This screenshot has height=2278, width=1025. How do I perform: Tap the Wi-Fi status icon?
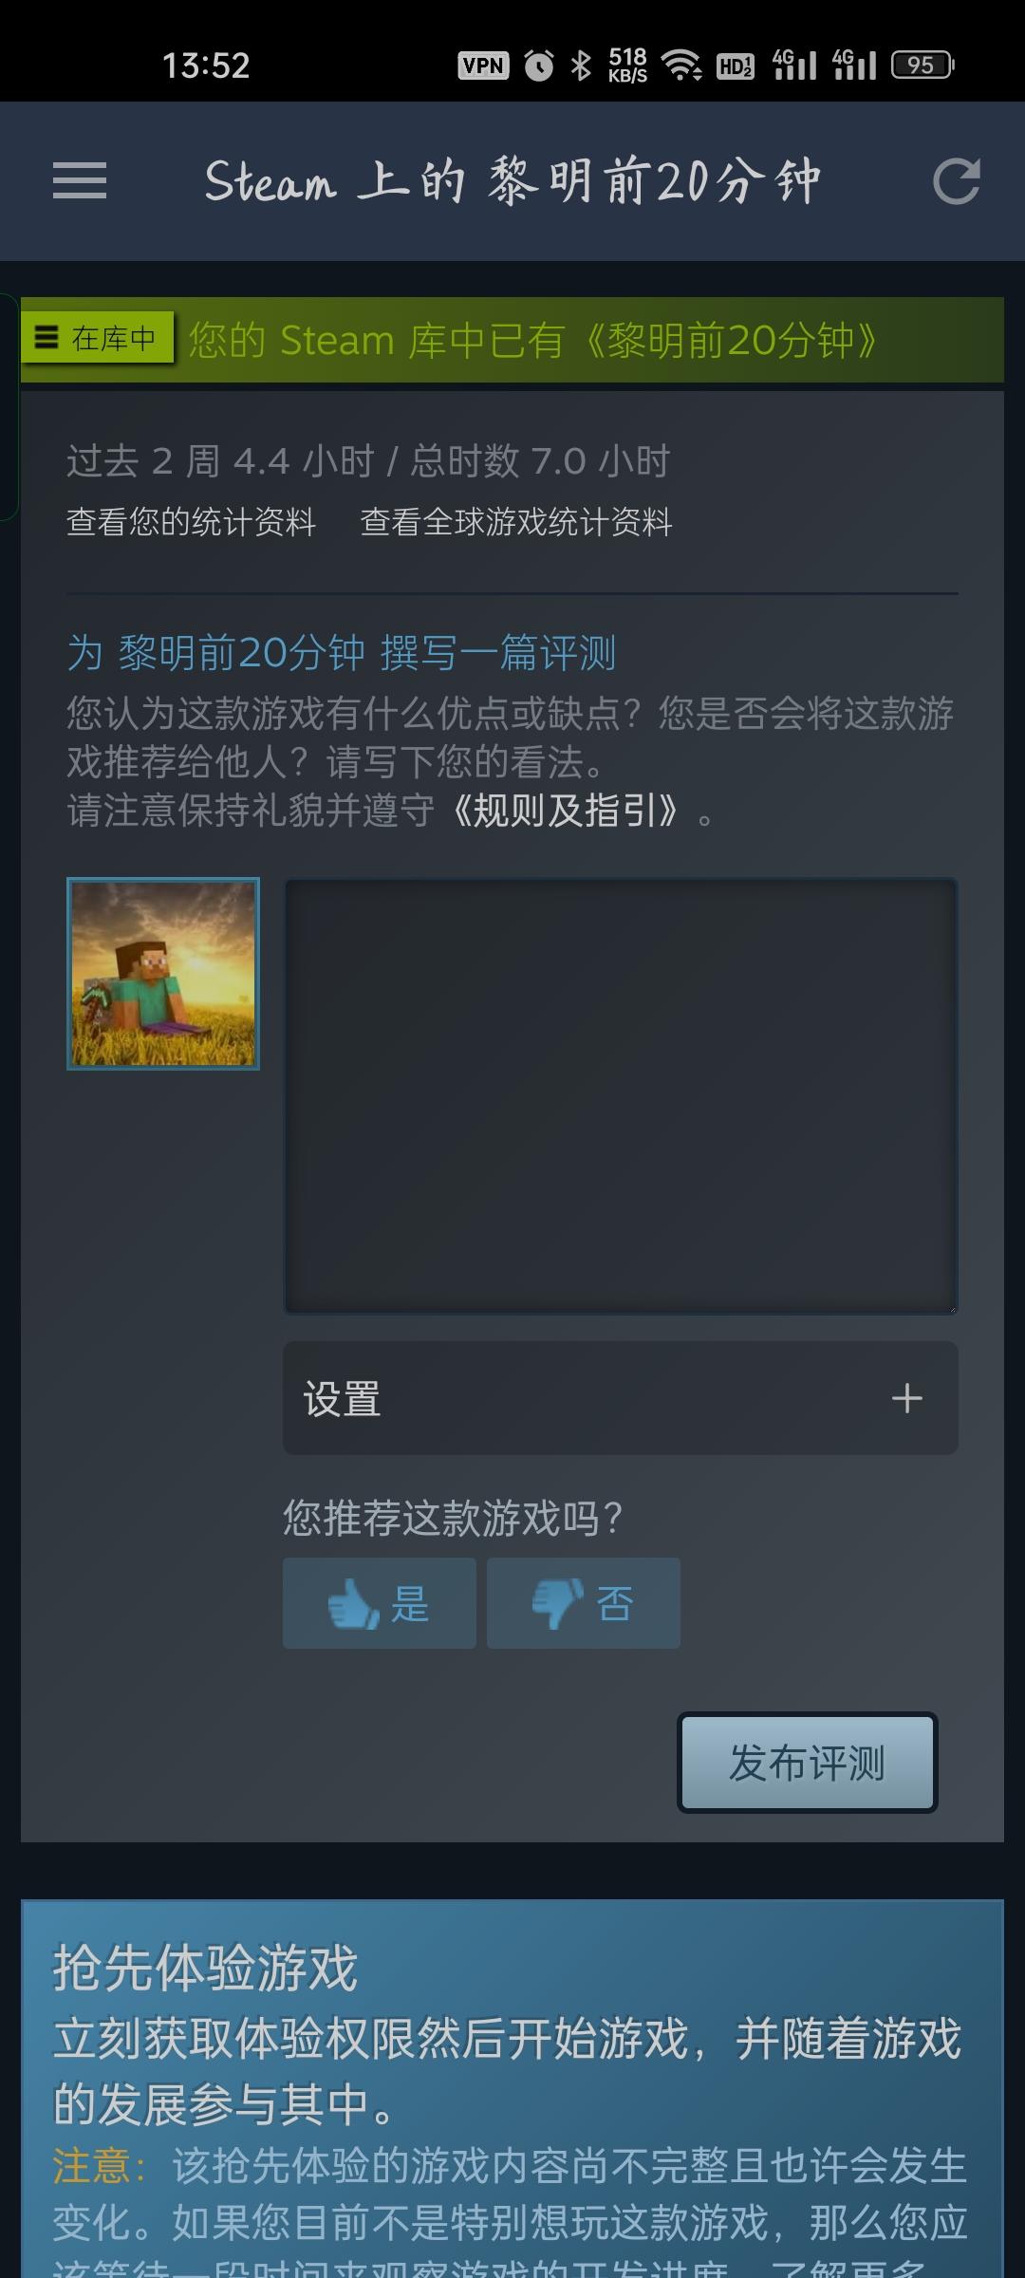[681, 65]
